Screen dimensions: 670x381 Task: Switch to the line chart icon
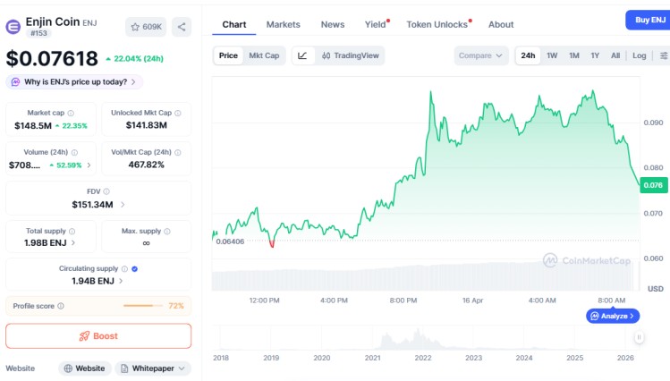click(x=302, y=55)
